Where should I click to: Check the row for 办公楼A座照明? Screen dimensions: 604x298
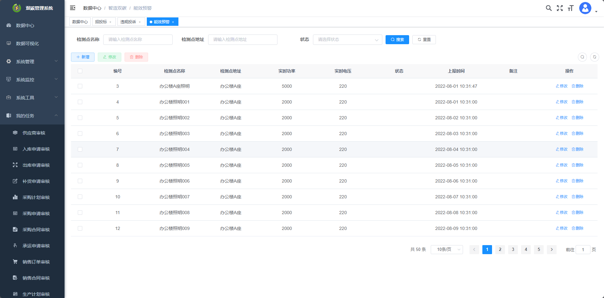pos(80,86)
